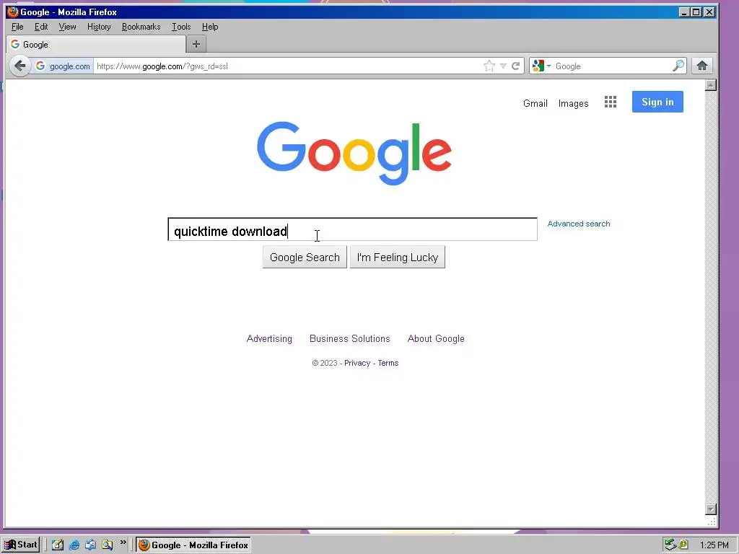
Task: Click the magnifying glass in Firefox search box
Action: pyautogui.click(x=678, y=66)
